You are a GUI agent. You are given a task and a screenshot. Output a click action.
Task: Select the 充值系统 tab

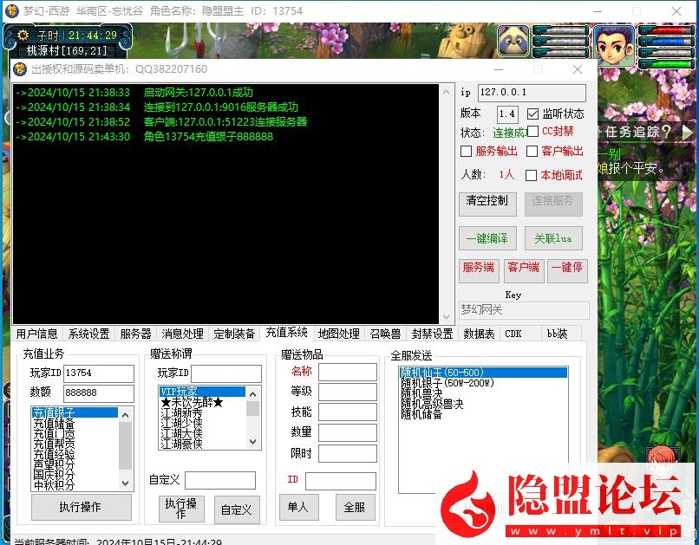287,333
